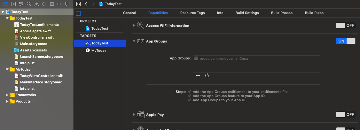The image size is (360, 130).
Task: Refresh the App Groups list
Action: click(x=207, y=76)
